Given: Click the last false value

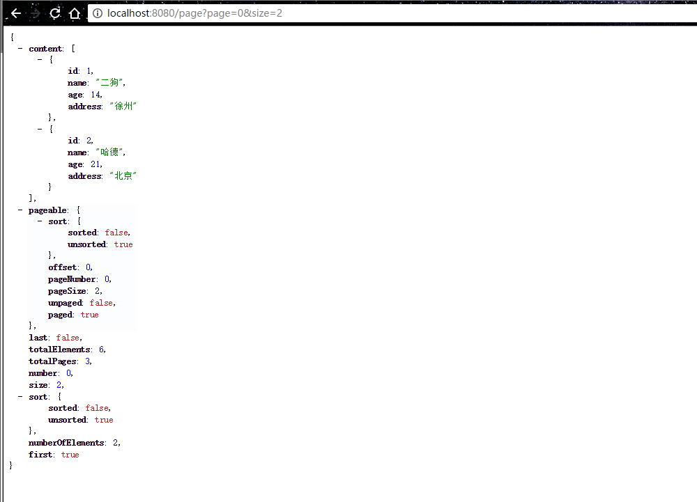Looking at the screenshot, I should [68, 338].
